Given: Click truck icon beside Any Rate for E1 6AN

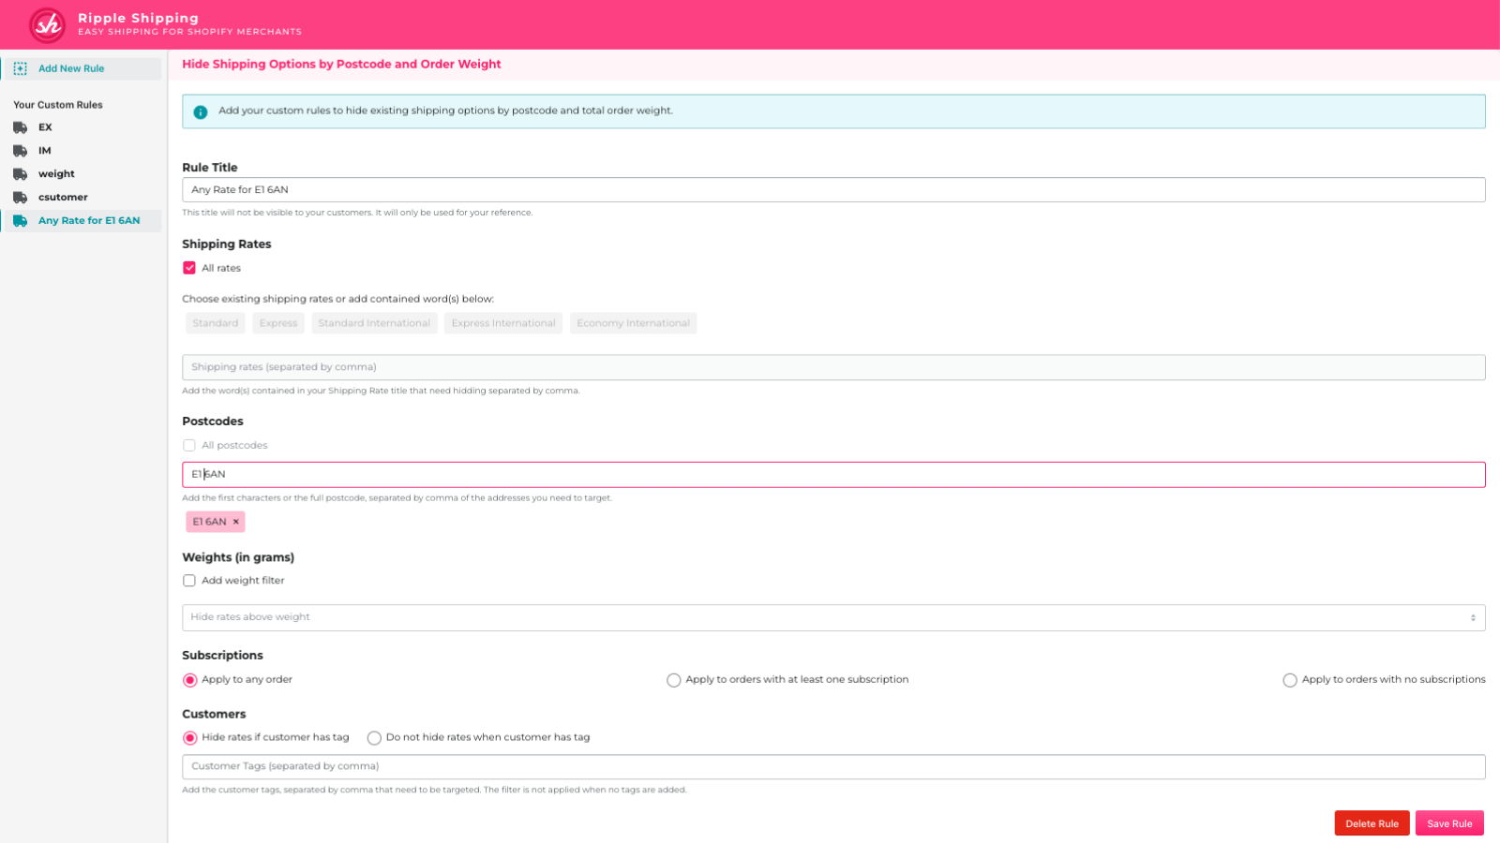Looking at the screenshot, I should pos(21,221).
